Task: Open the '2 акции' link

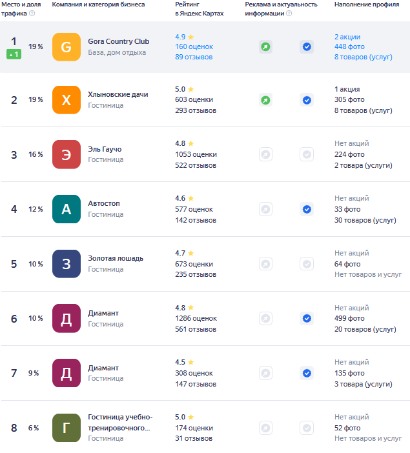Action: tap(347, 37)
